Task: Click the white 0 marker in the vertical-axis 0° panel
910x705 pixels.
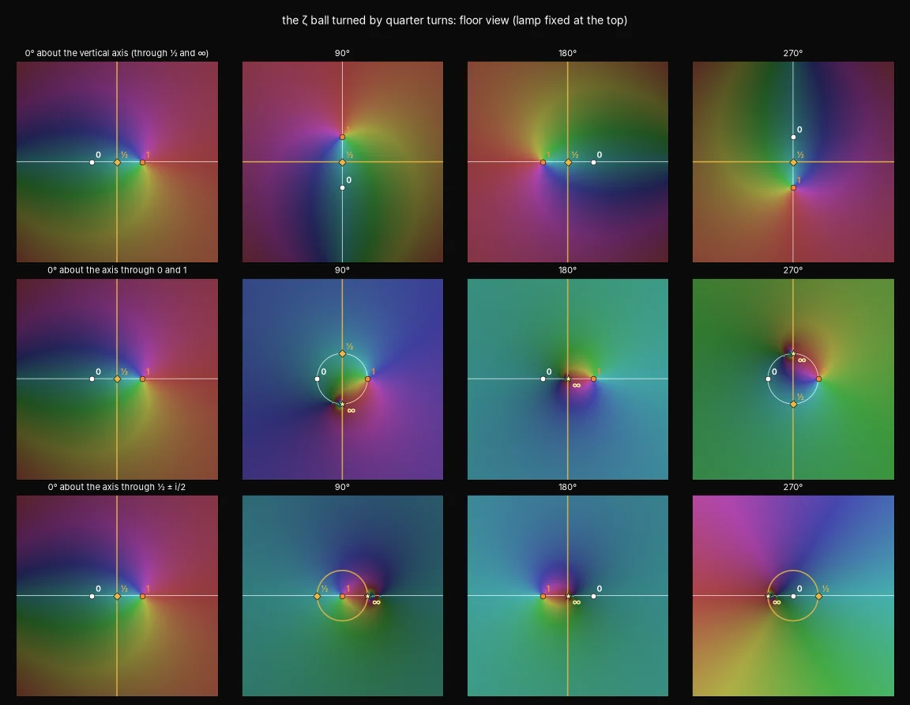Action: pos(92,162)
